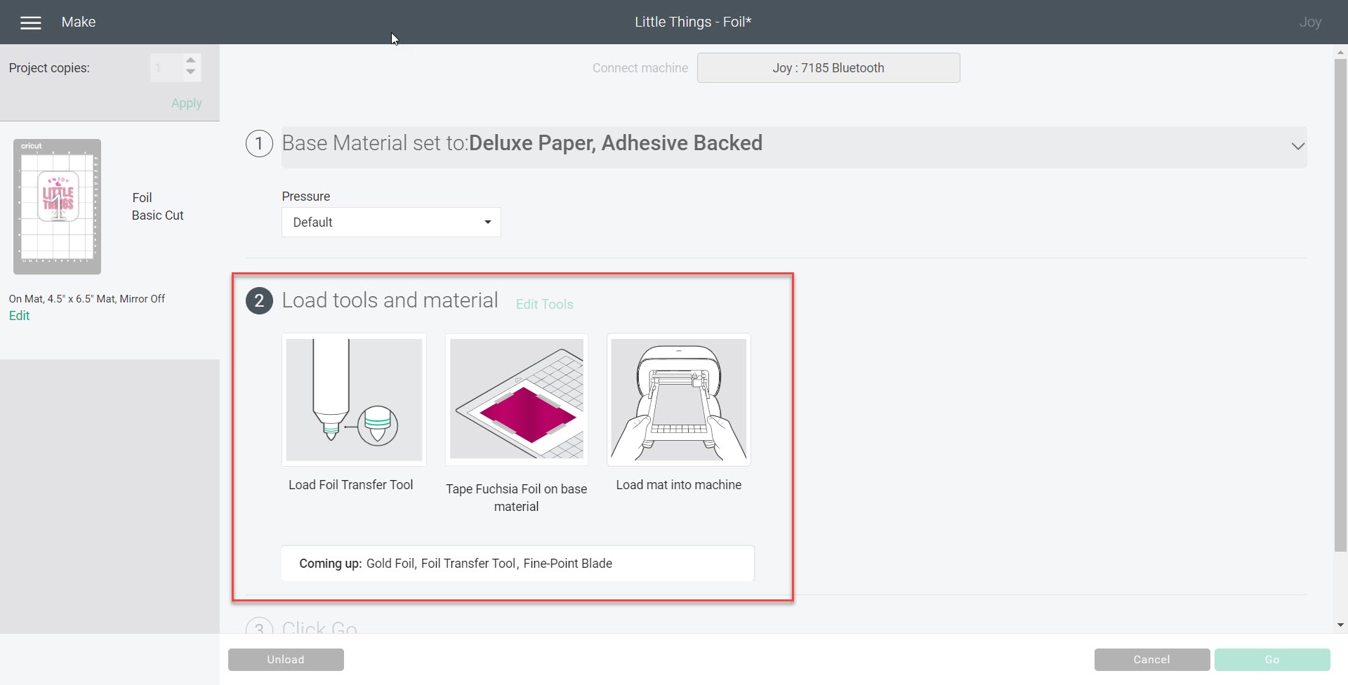Increase project copies with up arrow
This screenshot has width=1348, height=685.
tap(190, 61)
